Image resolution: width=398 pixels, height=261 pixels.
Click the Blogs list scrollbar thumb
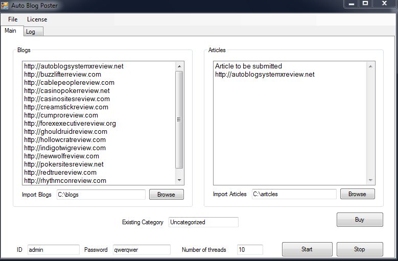[x=179, y=120]
